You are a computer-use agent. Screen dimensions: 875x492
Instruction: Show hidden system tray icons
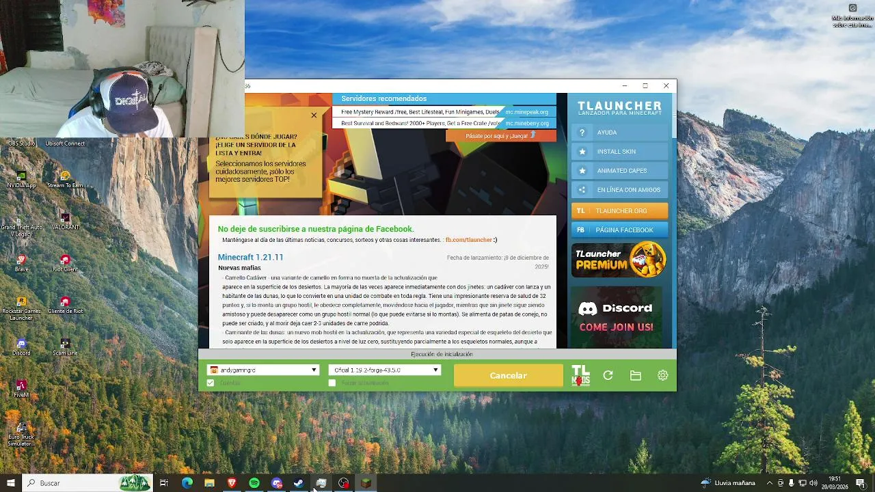click(770, 483)
